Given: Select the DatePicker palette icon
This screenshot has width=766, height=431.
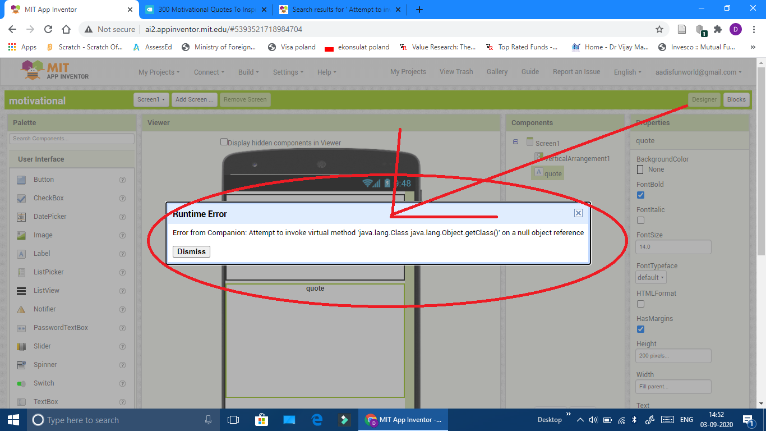Looking at the screenshot, I should coord(21,217).
